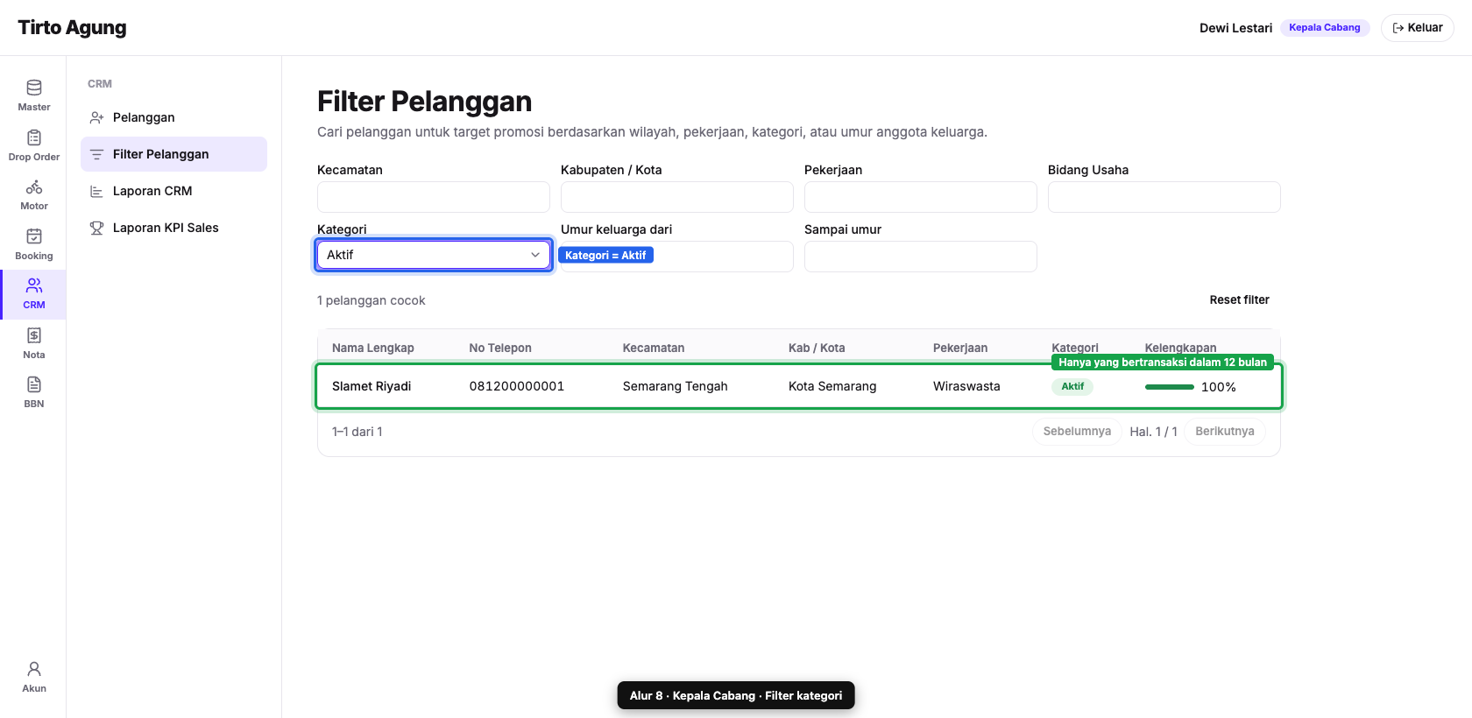Click the Pekerjaan column header in table

pos(960,348)
